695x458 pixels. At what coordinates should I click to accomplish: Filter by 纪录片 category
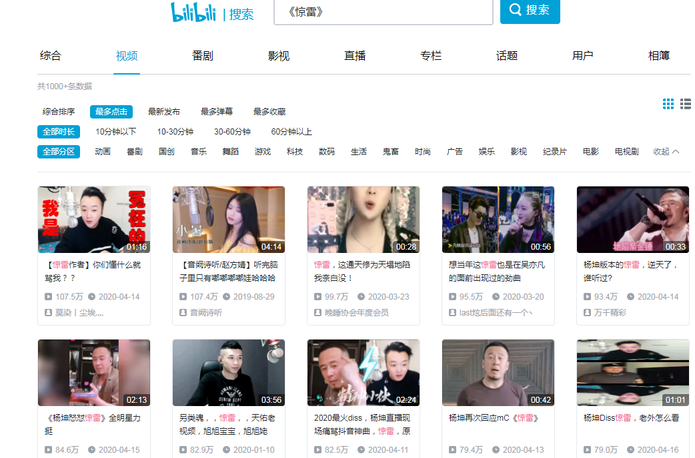554,151
